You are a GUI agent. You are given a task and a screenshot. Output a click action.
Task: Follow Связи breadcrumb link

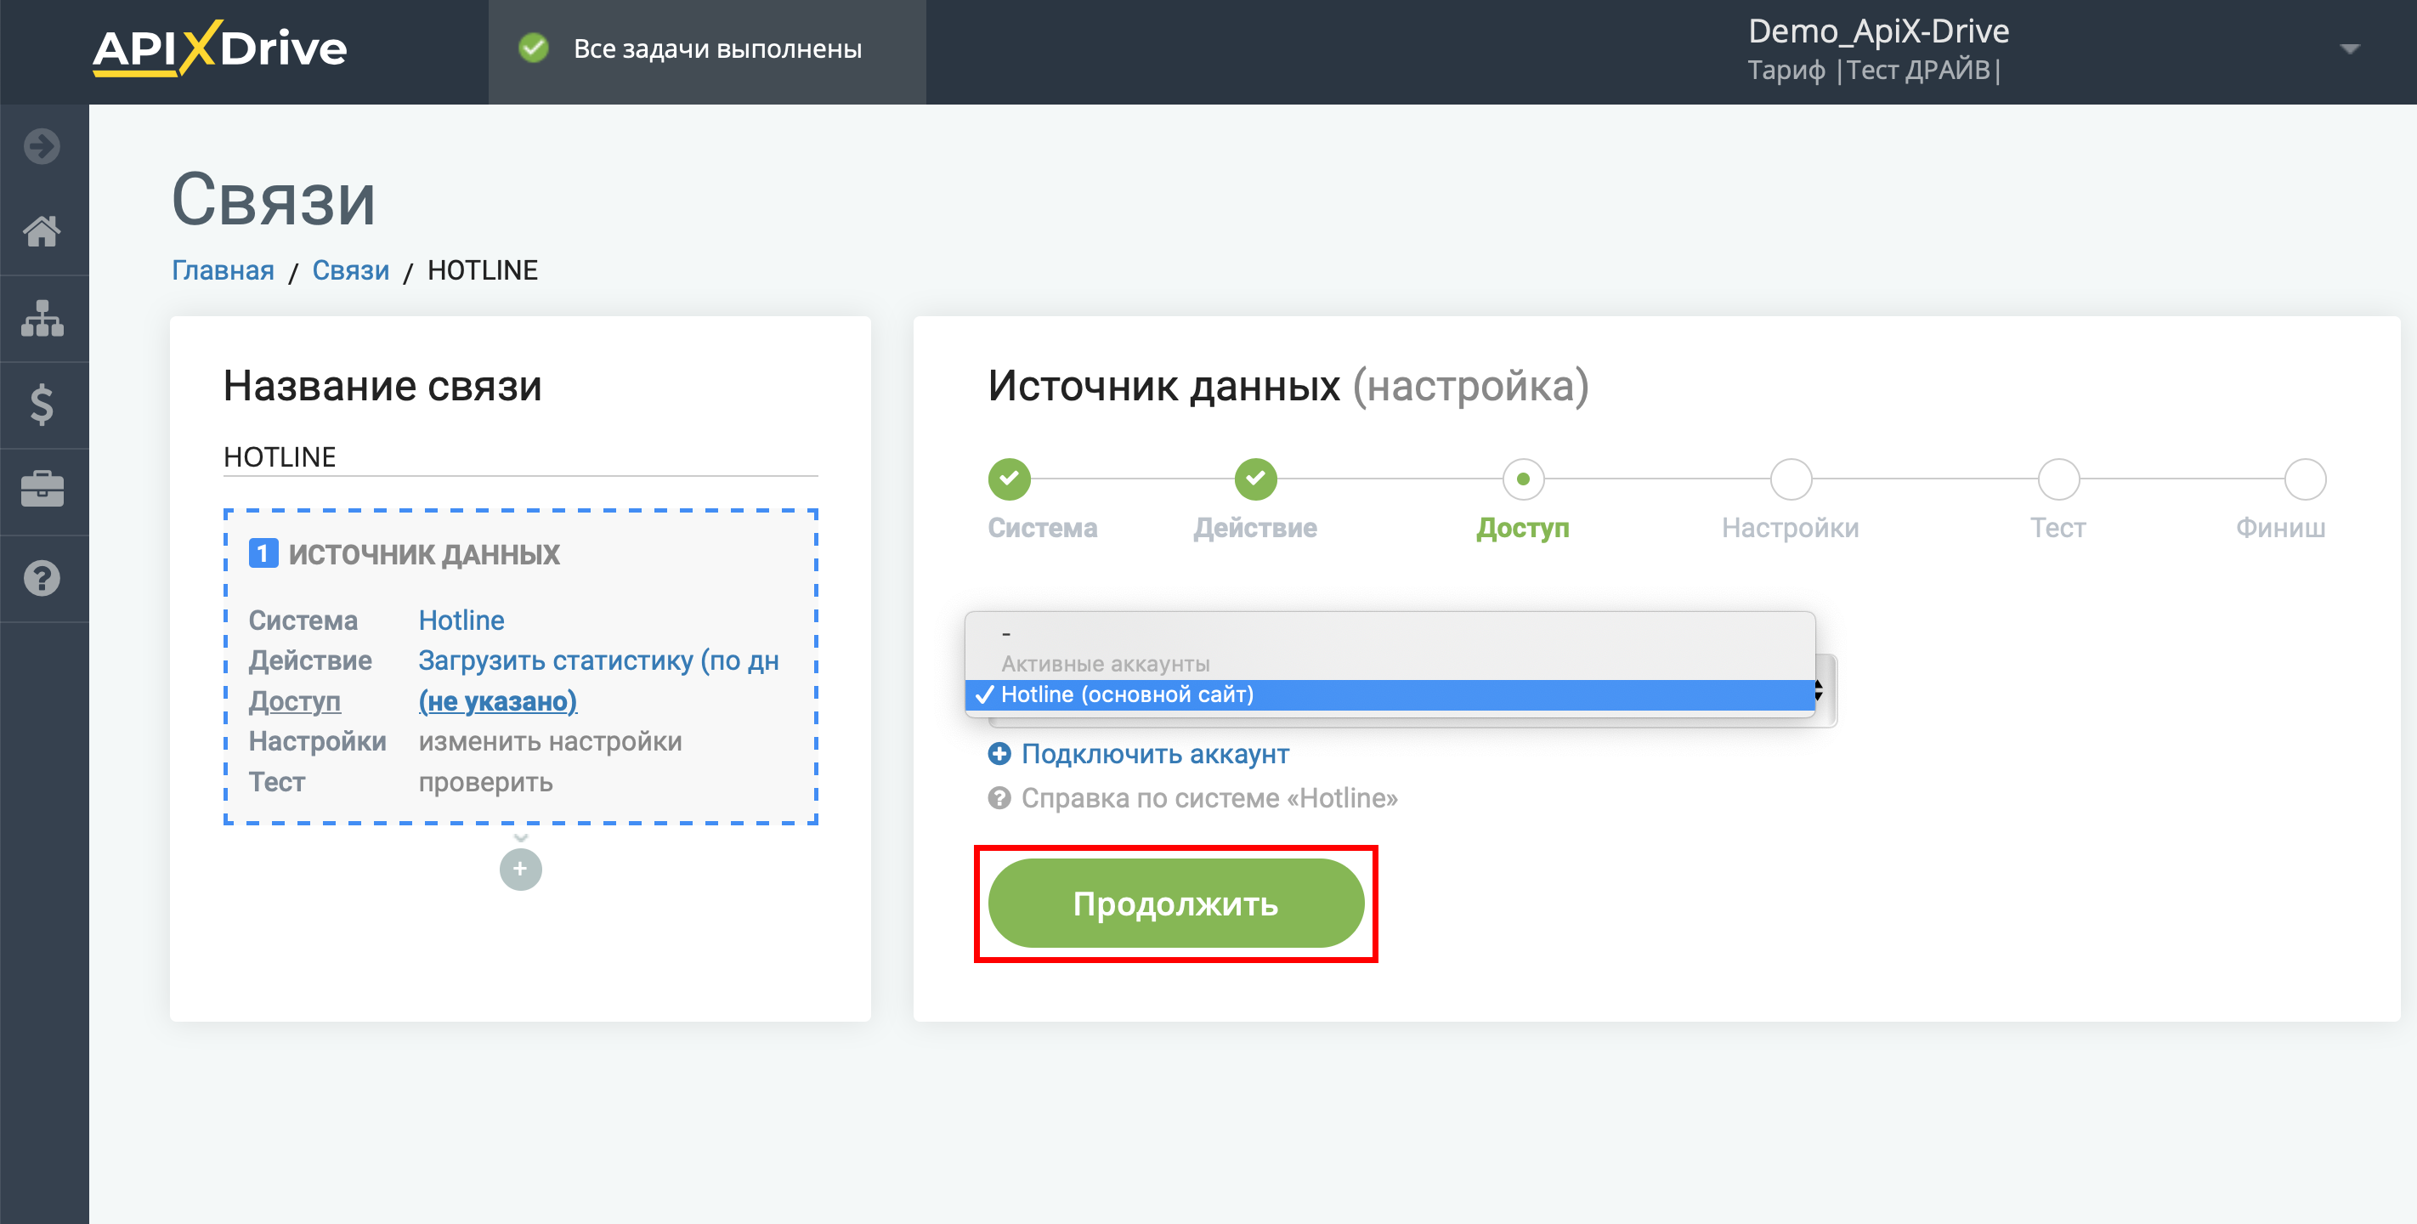pos(351,270)
